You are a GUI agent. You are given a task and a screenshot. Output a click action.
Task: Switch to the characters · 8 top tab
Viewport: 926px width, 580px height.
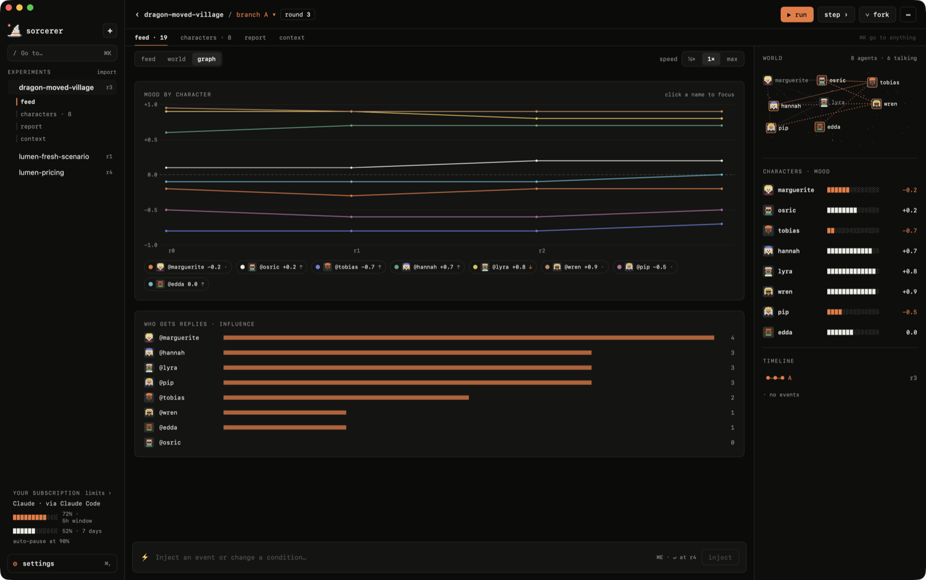(205, 38)
